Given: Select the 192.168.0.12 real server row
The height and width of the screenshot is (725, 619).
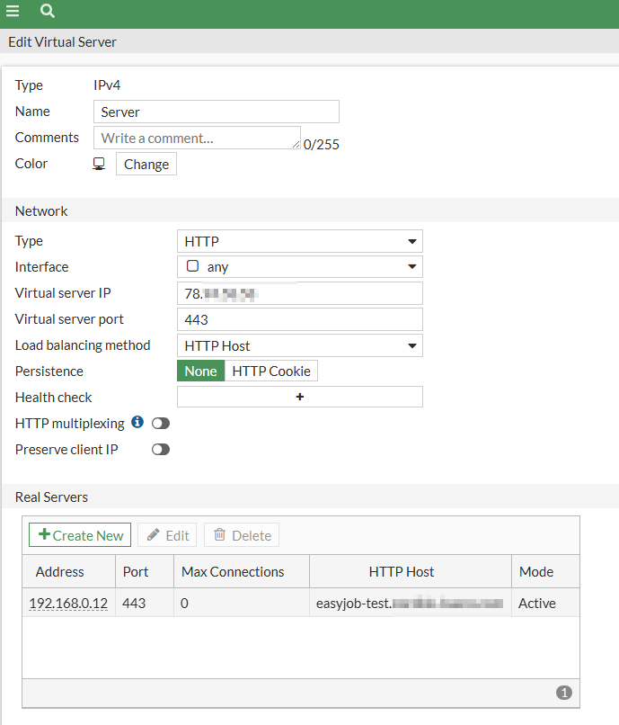Looking at the screenshot, I should tap(270, 604).
